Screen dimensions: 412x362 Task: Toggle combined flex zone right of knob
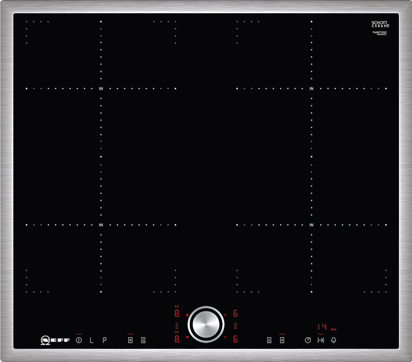coord(282,340)
